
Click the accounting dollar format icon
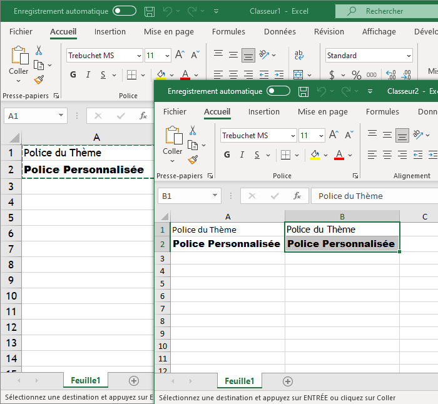click(x=332, y=75)
